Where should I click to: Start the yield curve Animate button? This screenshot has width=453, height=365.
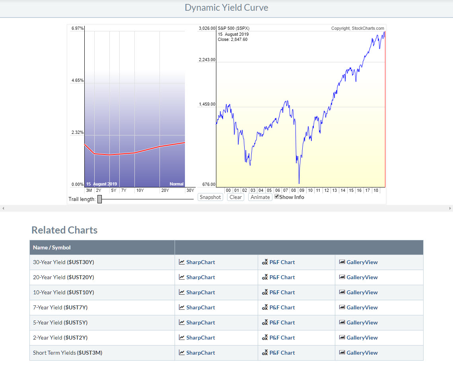[260, 197]
